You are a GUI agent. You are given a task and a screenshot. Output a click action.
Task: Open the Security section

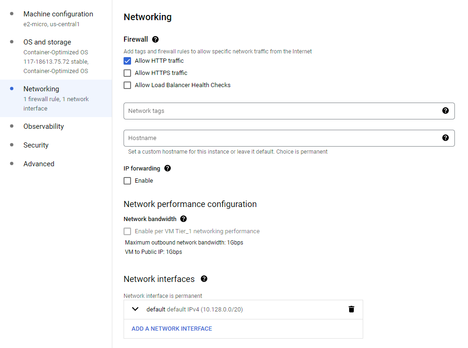point(36,145)
